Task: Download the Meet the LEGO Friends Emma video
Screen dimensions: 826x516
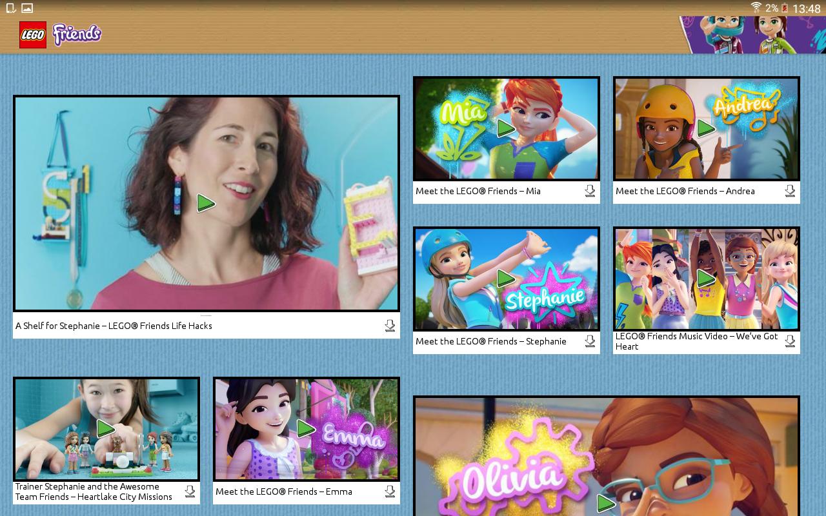Action: (x=390, y=491)
